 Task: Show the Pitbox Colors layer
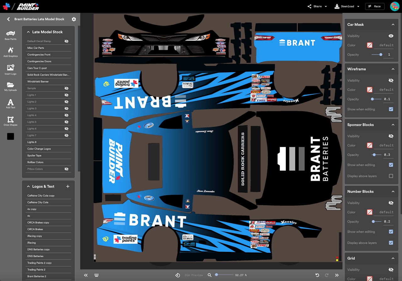[x=67, y=169]
